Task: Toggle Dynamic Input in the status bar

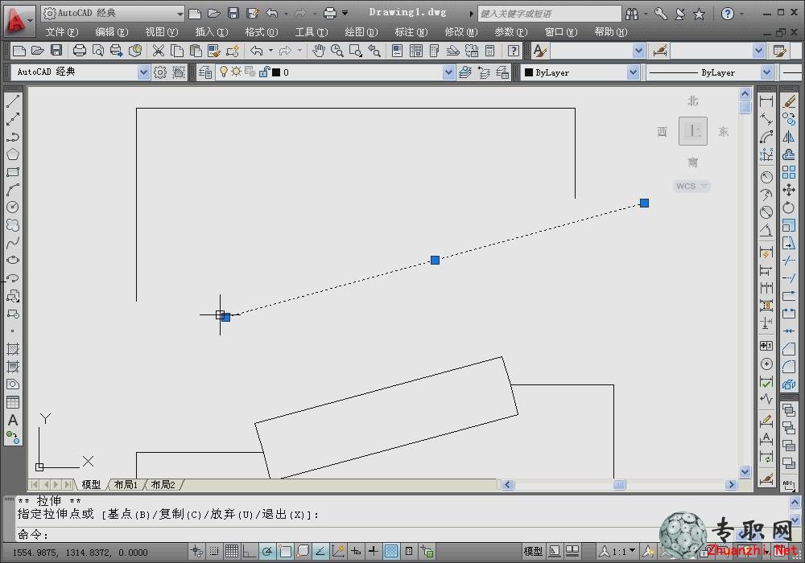Action: pos(355,551)
